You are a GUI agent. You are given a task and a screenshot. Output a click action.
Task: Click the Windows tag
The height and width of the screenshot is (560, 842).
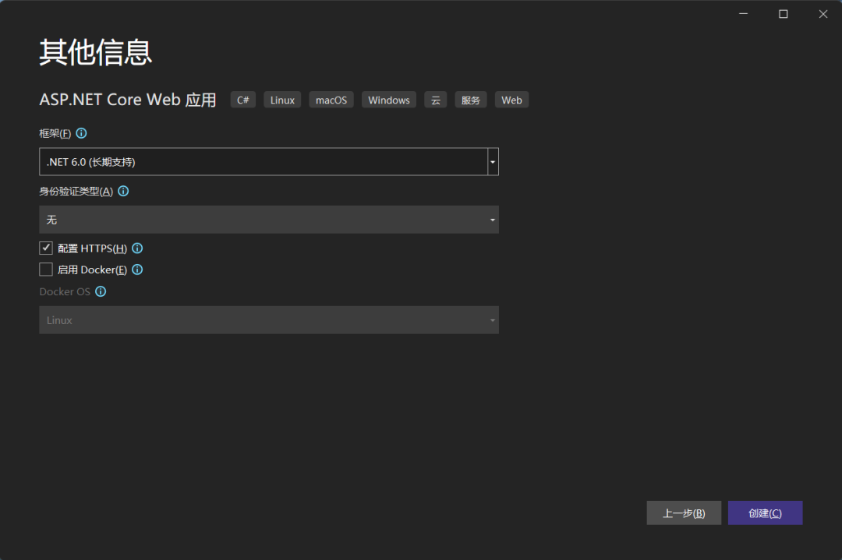click(x=389, y=100)
